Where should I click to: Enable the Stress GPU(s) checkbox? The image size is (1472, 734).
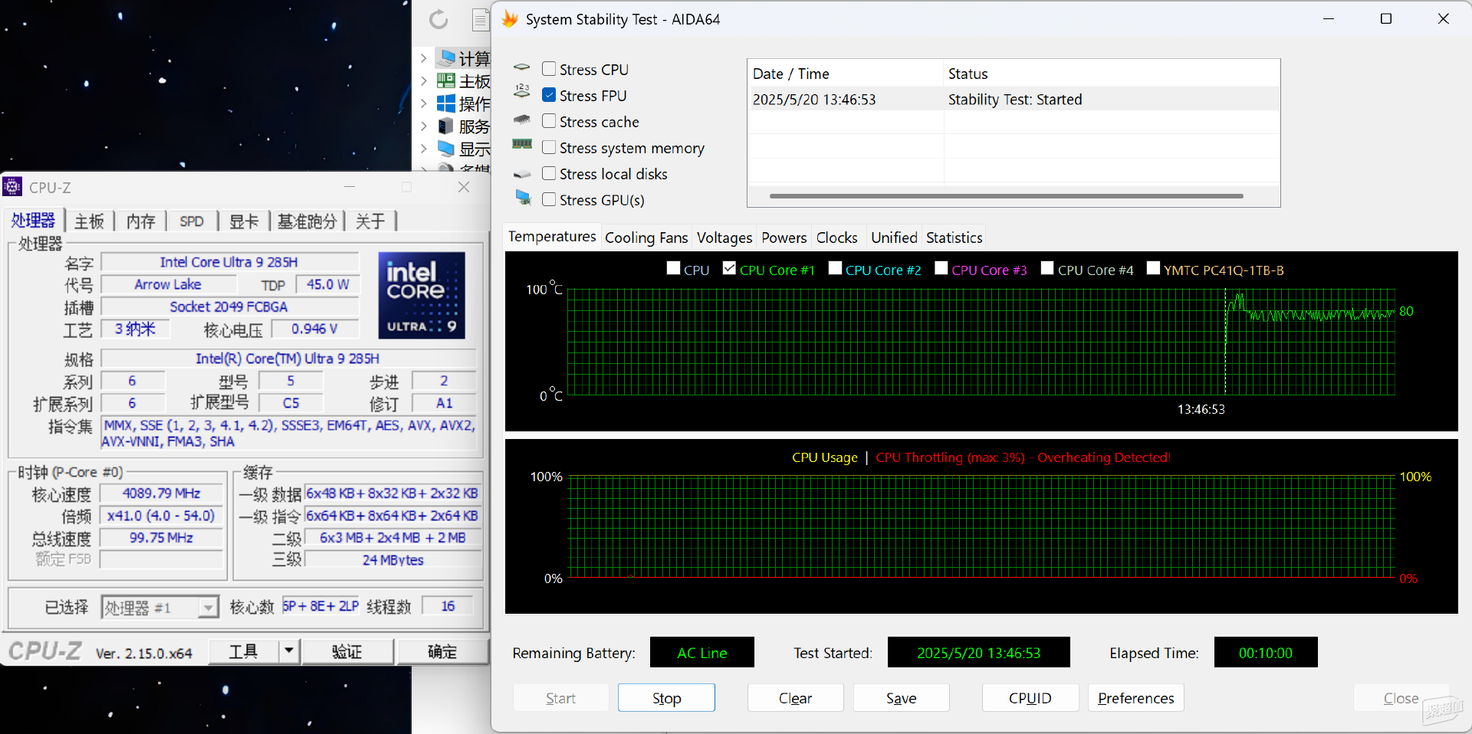pos(549,199)
